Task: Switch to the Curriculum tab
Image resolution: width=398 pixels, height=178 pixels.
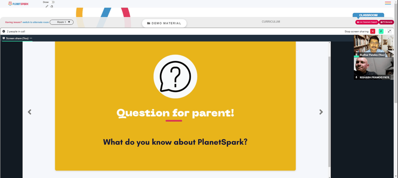Action: click(x=271, y=22)
